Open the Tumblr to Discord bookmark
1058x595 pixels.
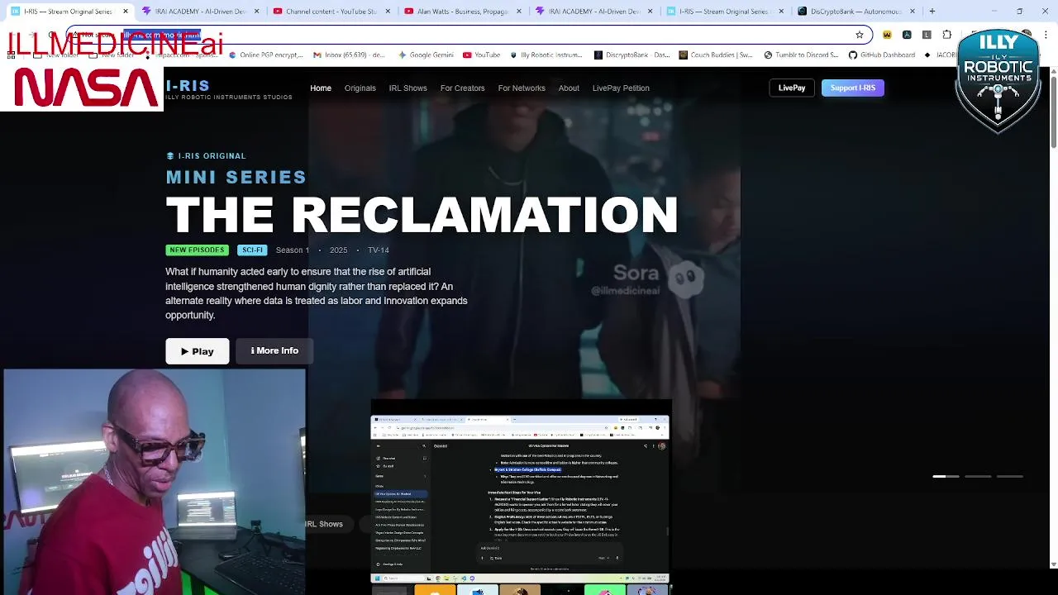point(801,55)
